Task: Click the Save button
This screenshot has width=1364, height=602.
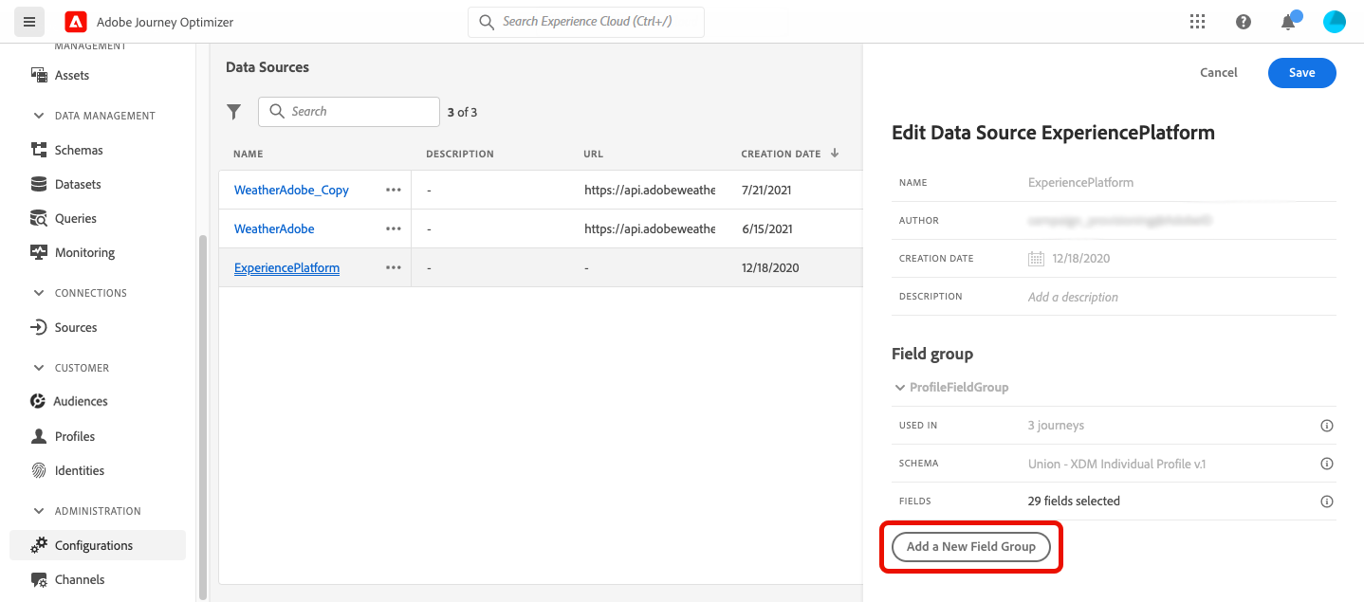Action: point(1301,73)
